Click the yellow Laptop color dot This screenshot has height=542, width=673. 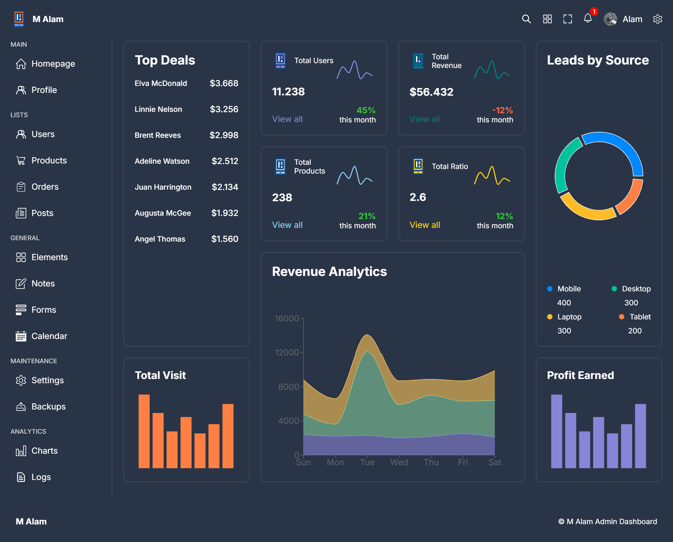click(x=550, y=317)
